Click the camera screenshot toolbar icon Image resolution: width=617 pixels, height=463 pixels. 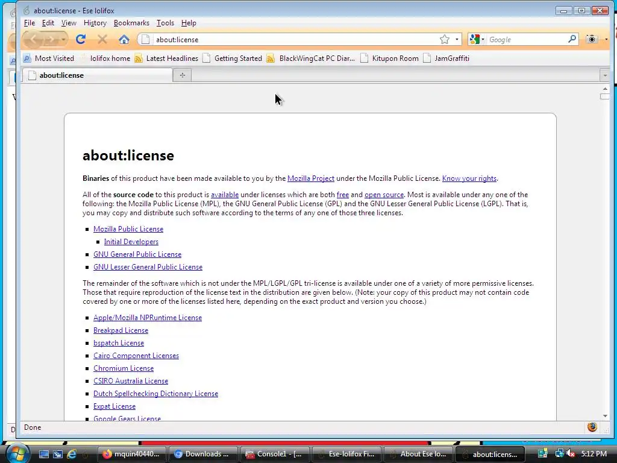click(x=592, y=39)
